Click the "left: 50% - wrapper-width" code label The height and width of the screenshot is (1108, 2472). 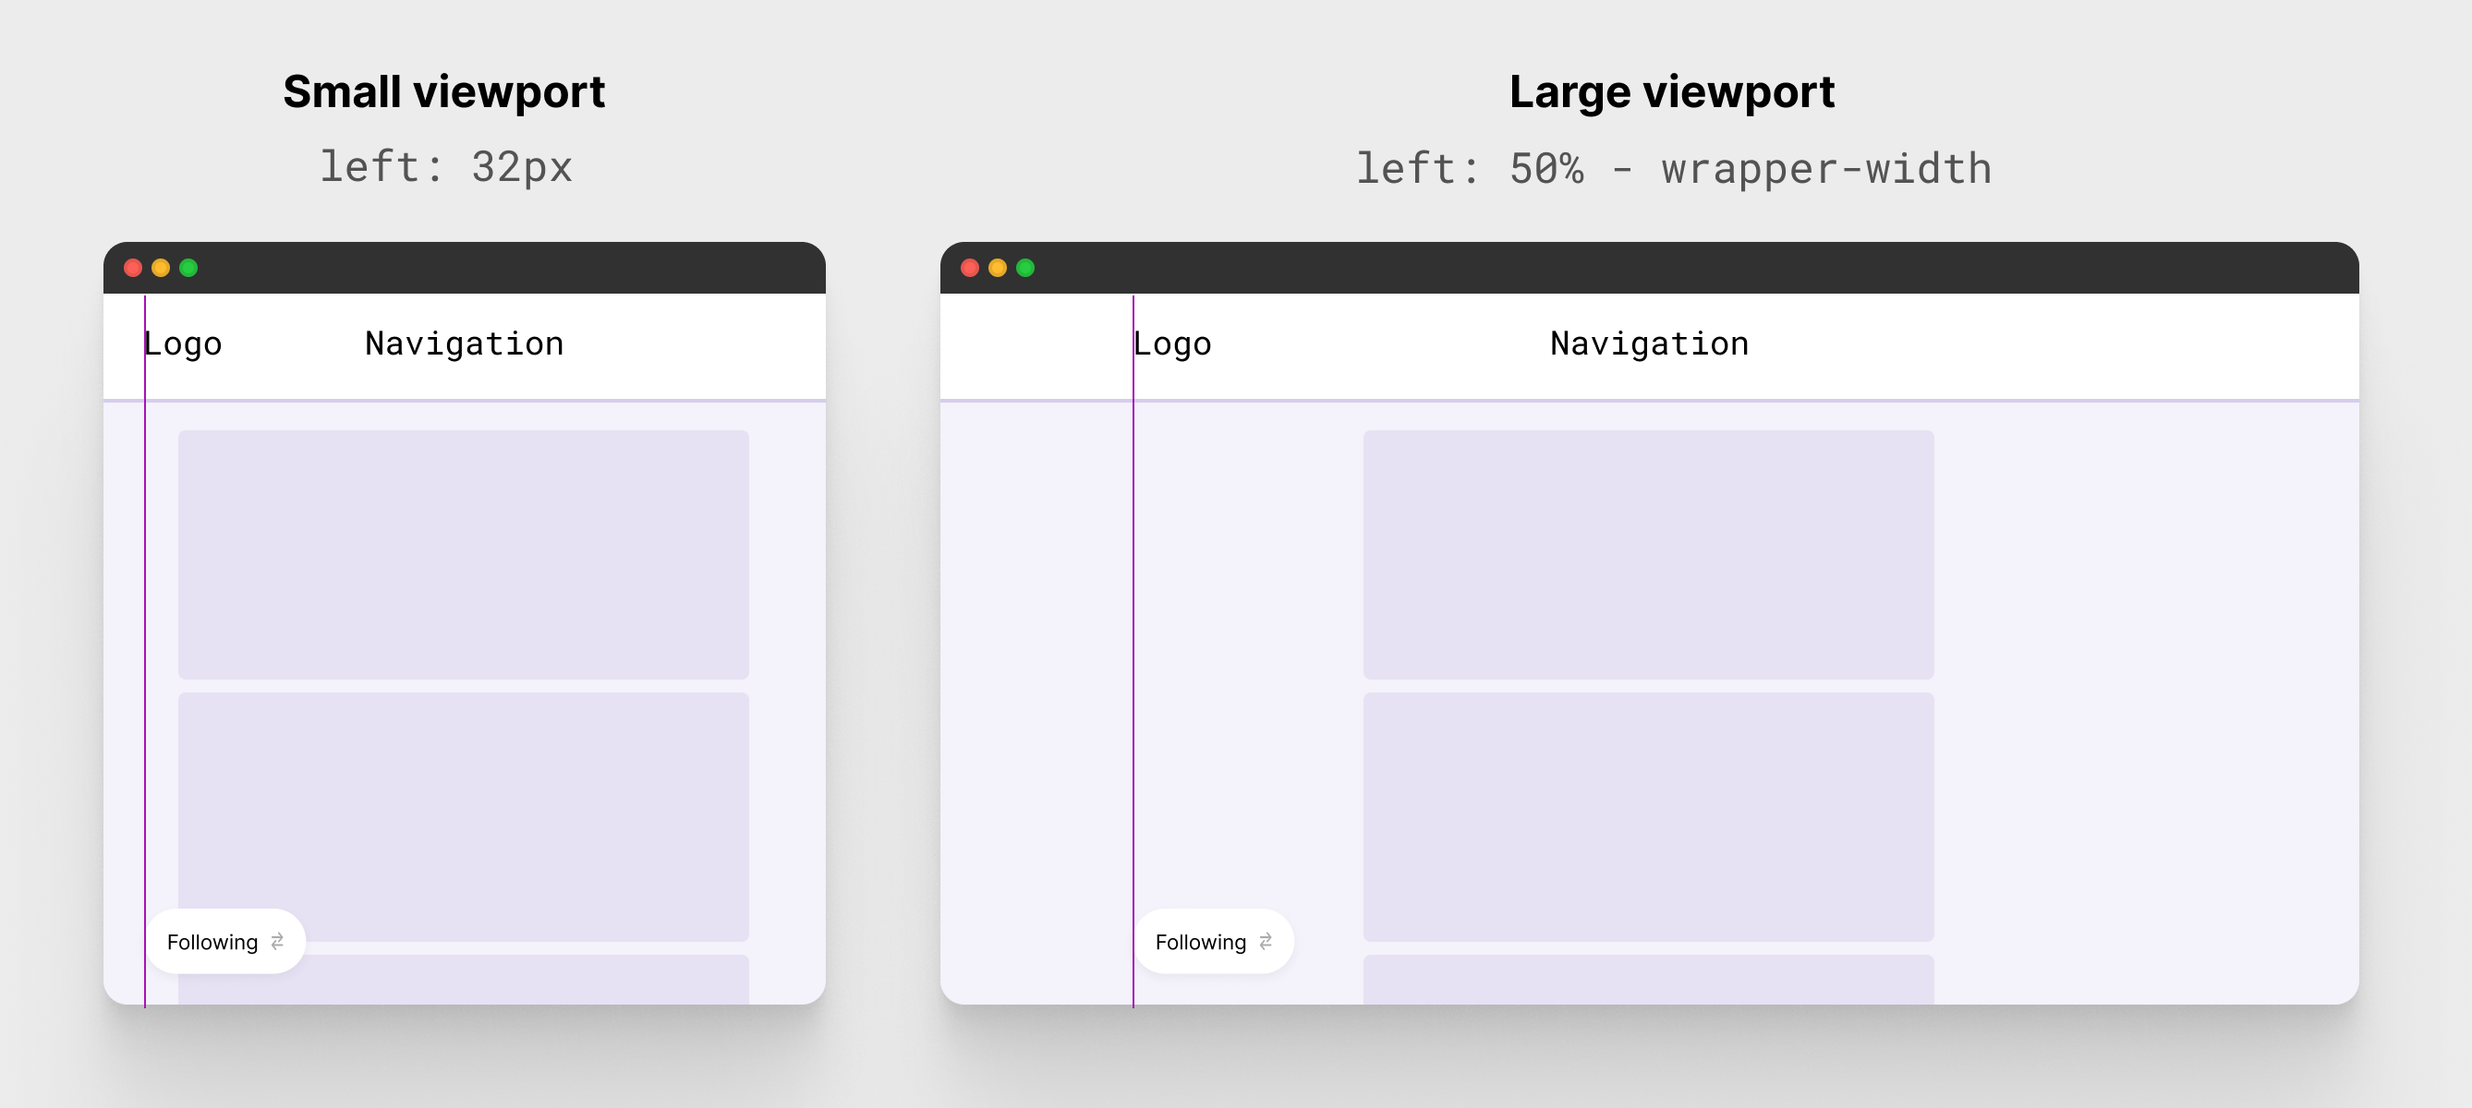(x=1673, y=169)
